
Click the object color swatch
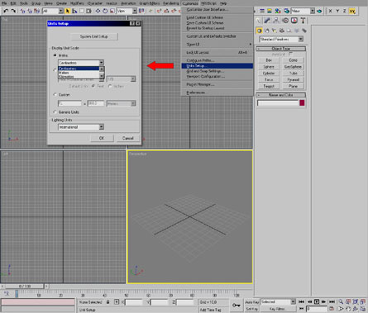point(302,102)
